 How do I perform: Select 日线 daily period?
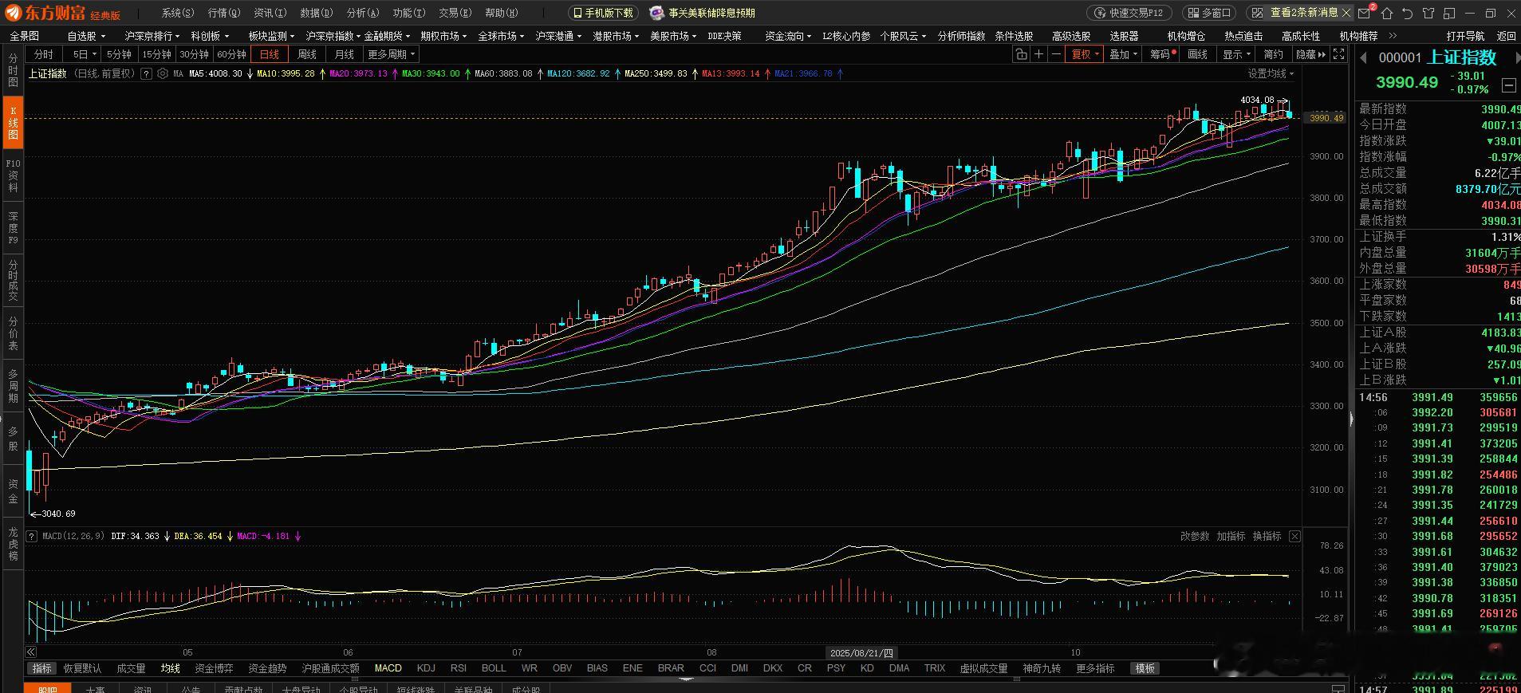(270, 54)
